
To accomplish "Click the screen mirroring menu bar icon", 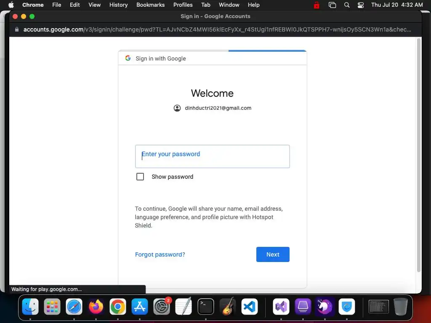I will 333,5.
